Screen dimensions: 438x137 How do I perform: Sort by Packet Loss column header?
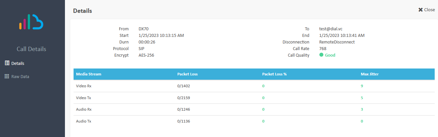point(188,74)
